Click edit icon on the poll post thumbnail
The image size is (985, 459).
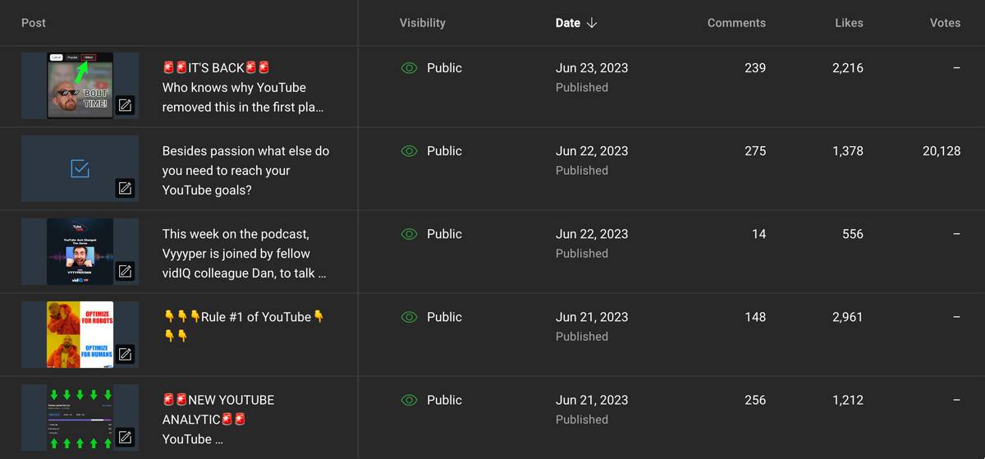tap(125, 188)
